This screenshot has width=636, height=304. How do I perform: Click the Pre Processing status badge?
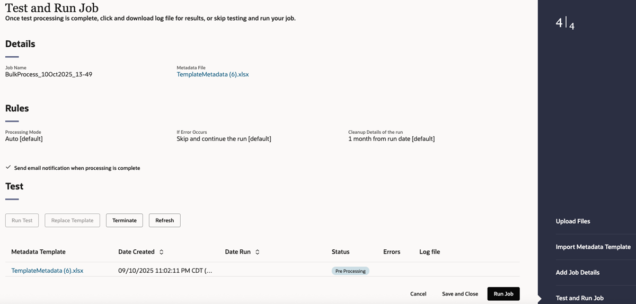point(350,271)
